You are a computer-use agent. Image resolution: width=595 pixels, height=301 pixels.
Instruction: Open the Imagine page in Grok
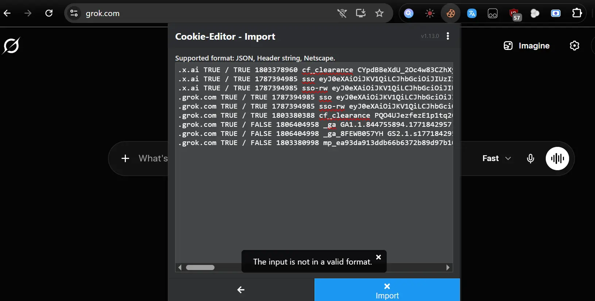click(526, 46)
